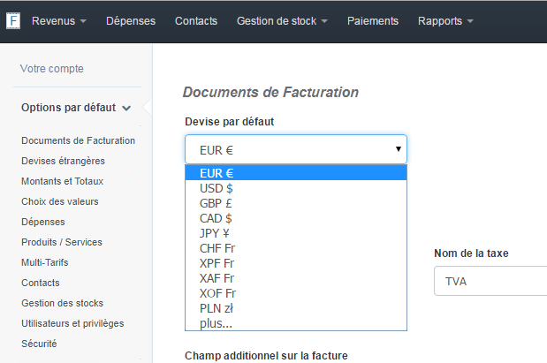Open Contacts in sidebar options

pos(41,283)
